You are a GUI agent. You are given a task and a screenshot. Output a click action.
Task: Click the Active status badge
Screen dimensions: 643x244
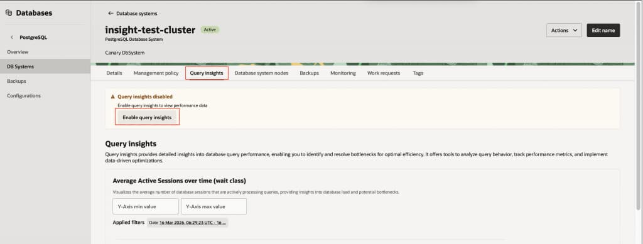pyautogui.click(x=210, y=30)
